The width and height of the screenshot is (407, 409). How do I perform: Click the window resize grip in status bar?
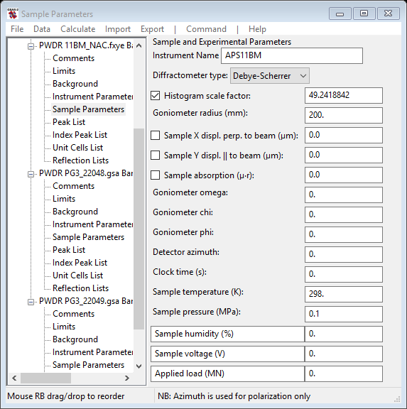pyautogui.click(x=397, y=399)
